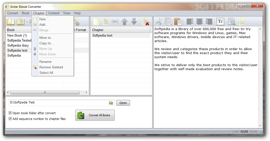Screen dimensions: 270x141
Task: Click the Format column header
Action: (x=81, y=30)
